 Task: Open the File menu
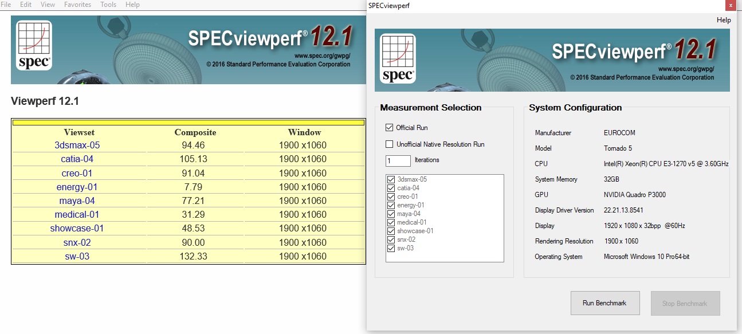point(6,5)
